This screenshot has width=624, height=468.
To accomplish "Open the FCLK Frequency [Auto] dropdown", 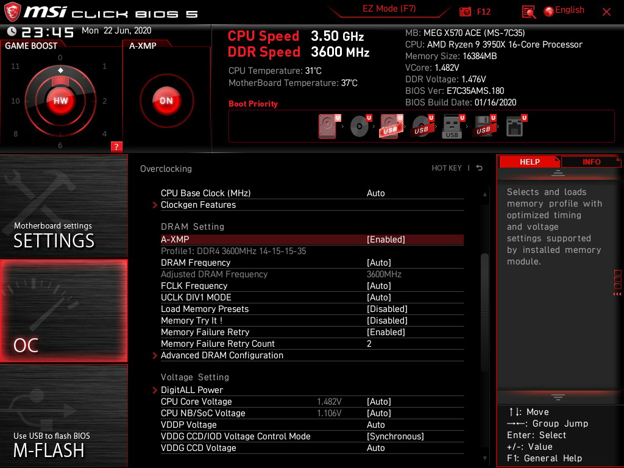I will click(312, 286).
